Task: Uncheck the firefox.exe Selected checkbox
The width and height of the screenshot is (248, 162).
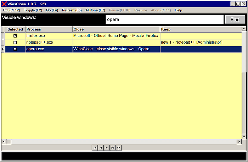Action: click(15, 36)
